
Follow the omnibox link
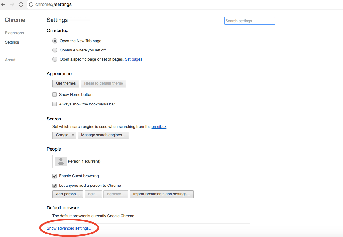tap(159, 127)
